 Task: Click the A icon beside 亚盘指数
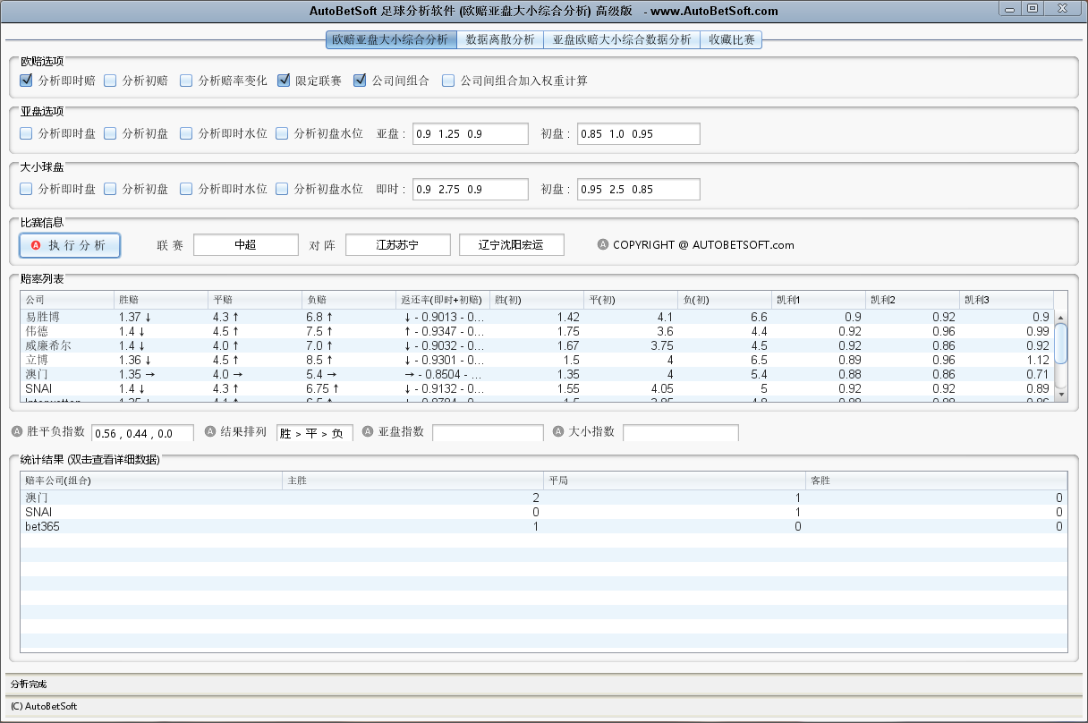[x=368, y=431]
